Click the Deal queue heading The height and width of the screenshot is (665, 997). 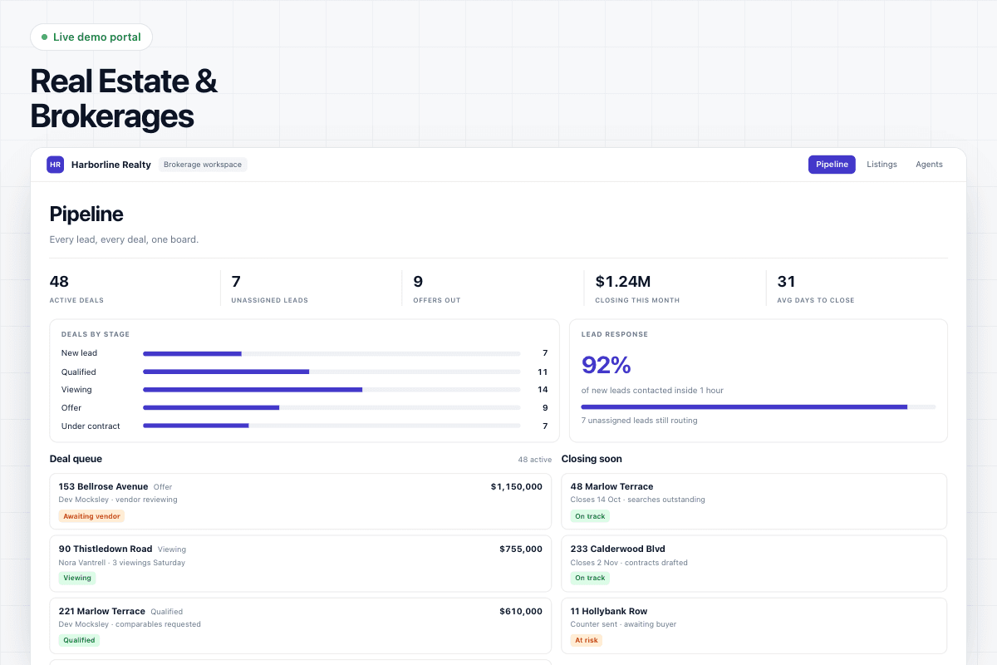pyautogui.click(x=76, y=459)
